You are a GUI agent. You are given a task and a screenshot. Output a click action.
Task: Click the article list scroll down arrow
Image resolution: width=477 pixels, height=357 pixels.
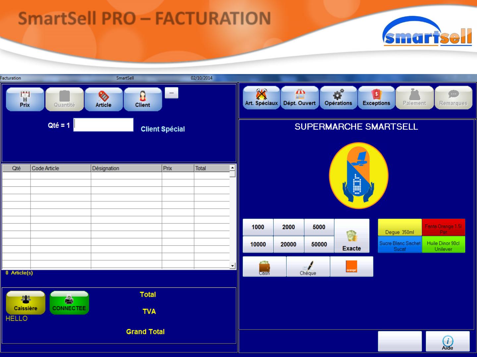tap(233, 266)
